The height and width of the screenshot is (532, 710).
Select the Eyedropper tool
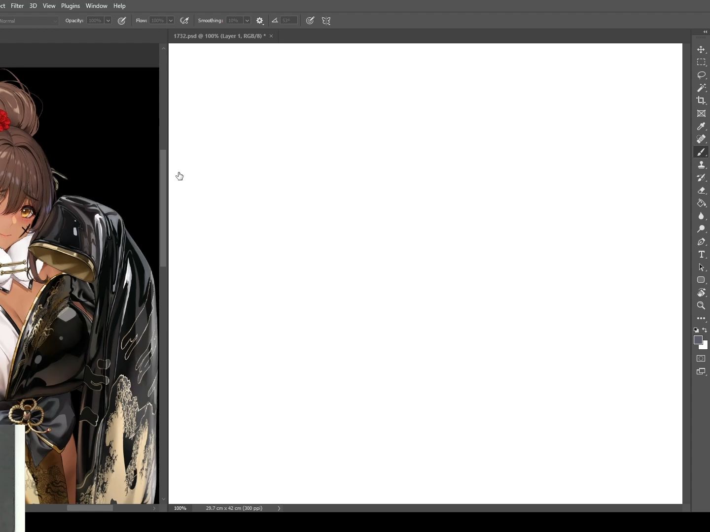tap(701, 127)
